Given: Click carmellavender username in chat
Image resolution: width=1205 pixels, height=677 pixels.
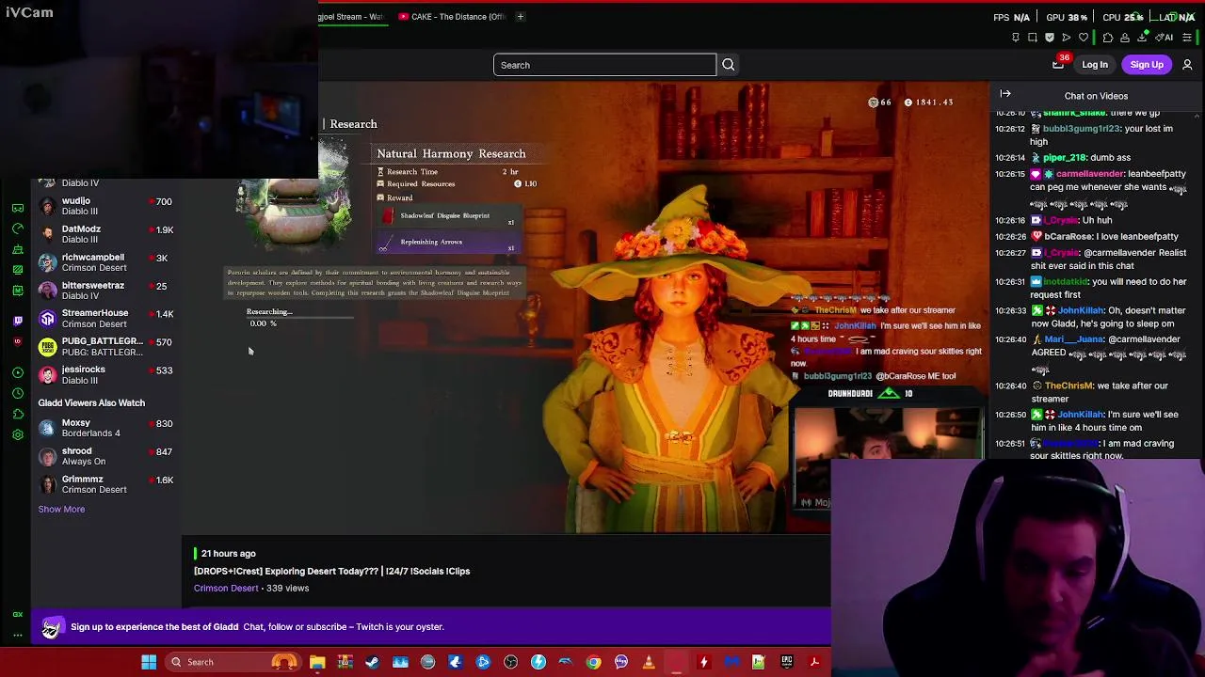Looking at the screenshot, I should click(1090, 174).
